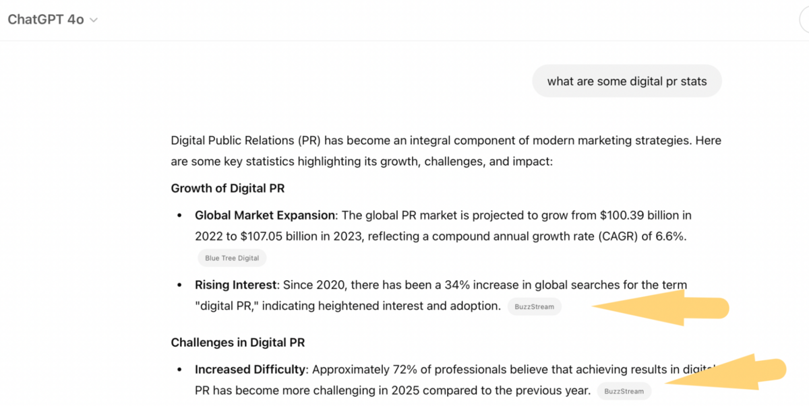This screenshot has width=809, height=406.
Task: Open the Blue Tree Digital source citation
Action: point(232,257)
